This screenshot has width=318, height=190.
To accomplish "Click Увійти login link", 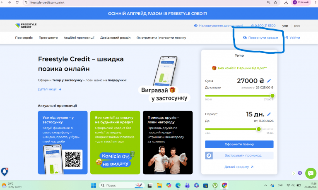I will click(x=294, y=38).
